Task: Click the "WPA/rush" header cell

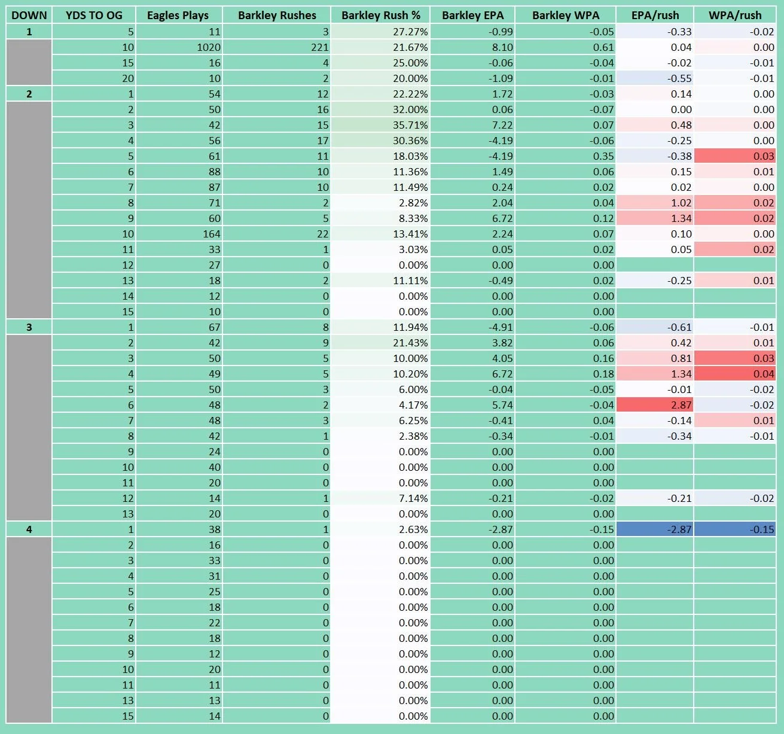Action: pyautogui.click(x=735, y=15)
